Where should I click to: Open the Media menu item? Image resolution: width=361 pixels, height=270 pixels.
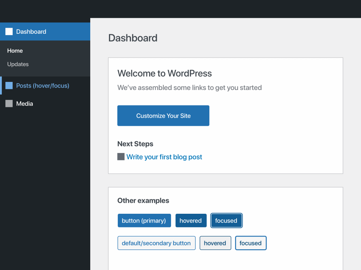(x=45, y=104)
